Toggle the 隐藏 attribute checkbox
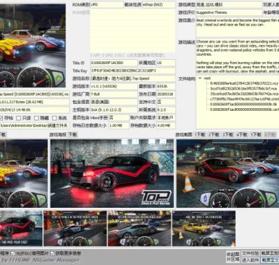 pyautogui.click(x=36, y=118)
